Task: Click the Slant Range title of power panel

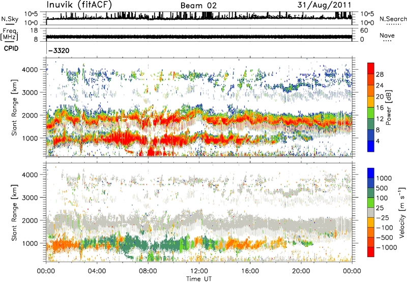Action: pyautogui.click(x=14, y=107)
